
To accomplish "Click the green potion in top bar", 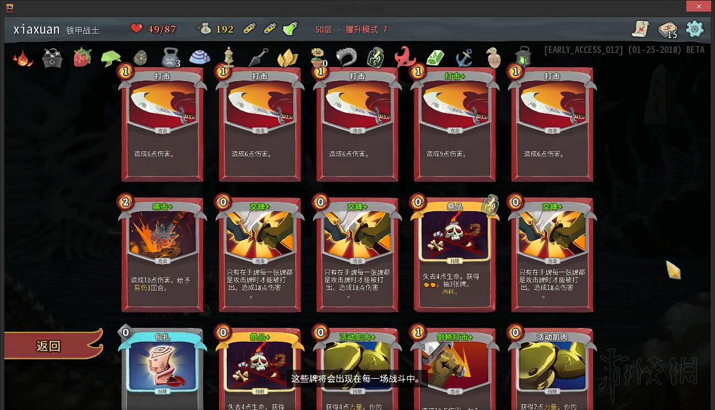I will [x=290, y=29].
